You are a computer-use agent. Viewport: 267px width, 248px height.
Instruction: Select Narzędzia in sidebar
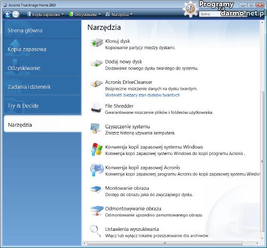(x=42, y=125)
